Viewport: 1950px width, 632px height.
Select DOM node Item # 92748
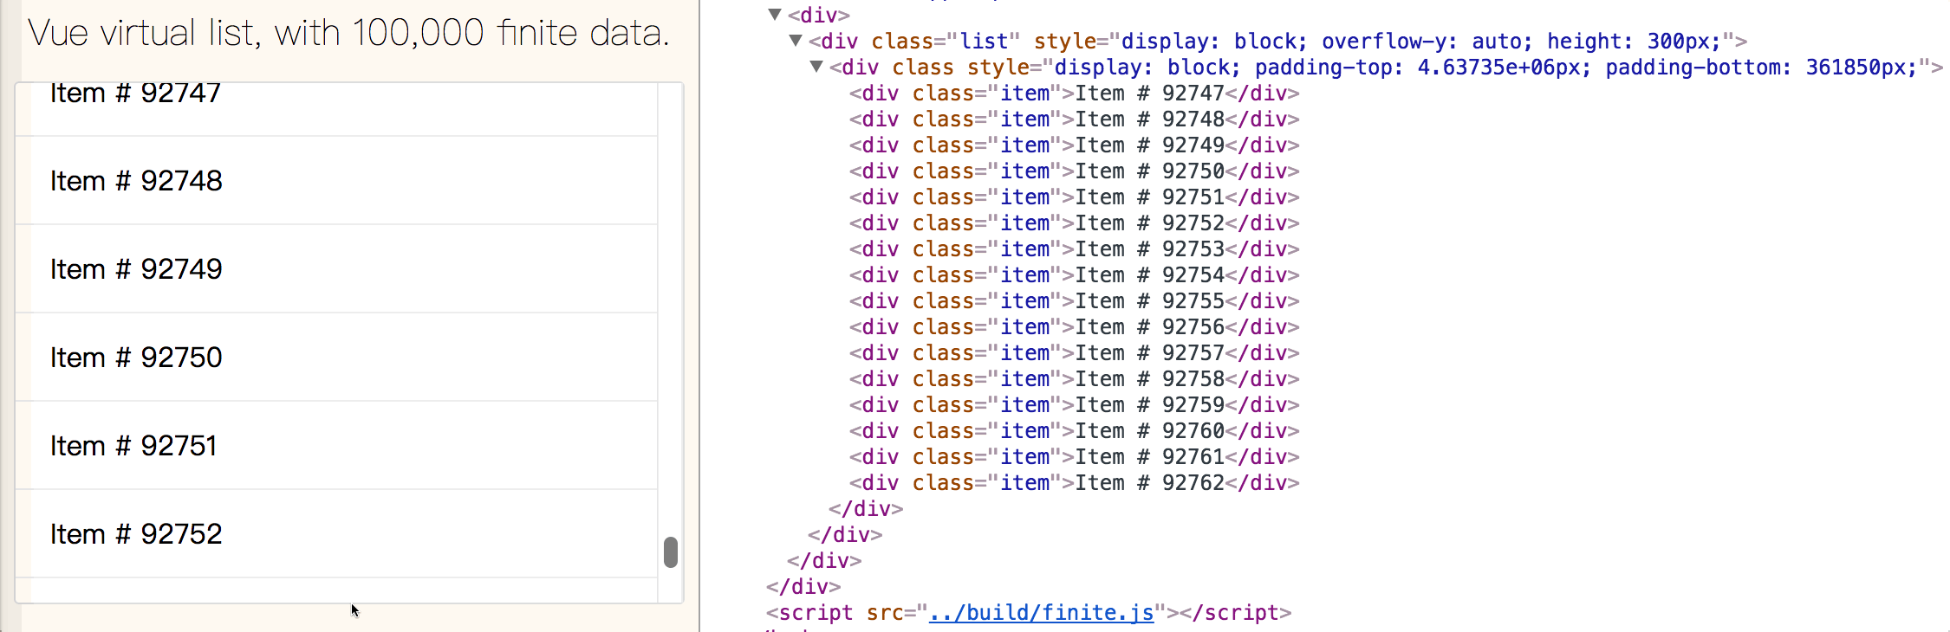click(1074, 119)
